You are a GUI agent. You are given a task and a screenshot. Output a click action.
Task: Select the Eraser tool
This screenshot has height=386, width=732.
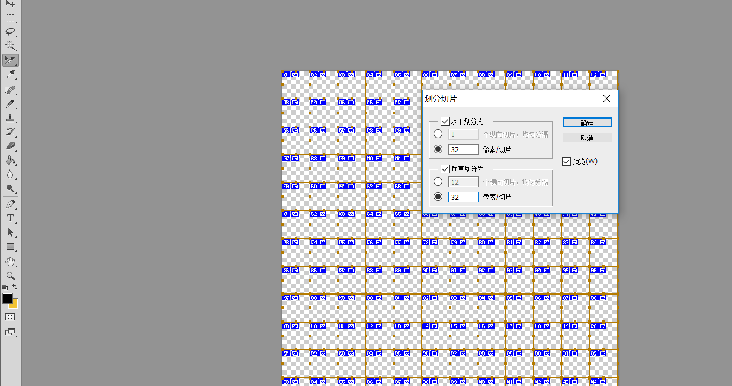[x=10, y=146]
